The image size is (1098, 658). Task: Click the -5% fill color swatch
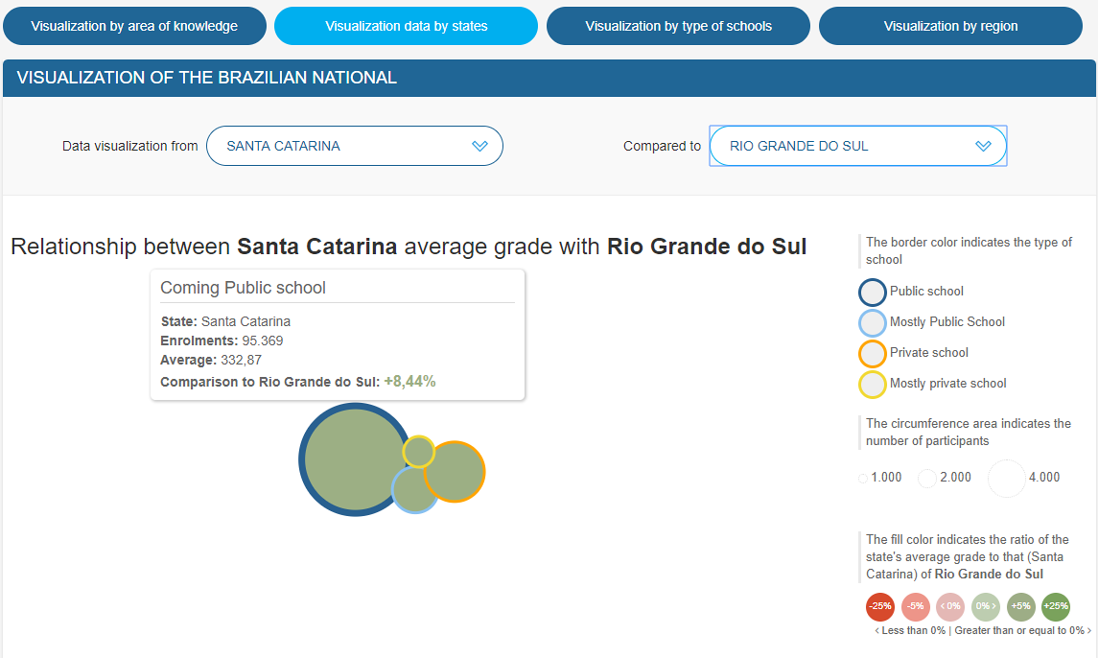coord(916,606)
